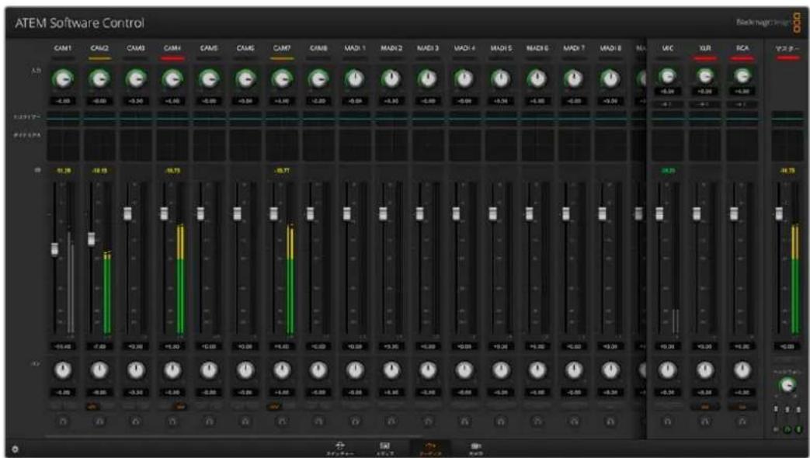The height and width of the screenshot is (458, 810).
Task: Toggle the ON button on XLR channel
Action: pyautogui.click(x=705, y=407)
